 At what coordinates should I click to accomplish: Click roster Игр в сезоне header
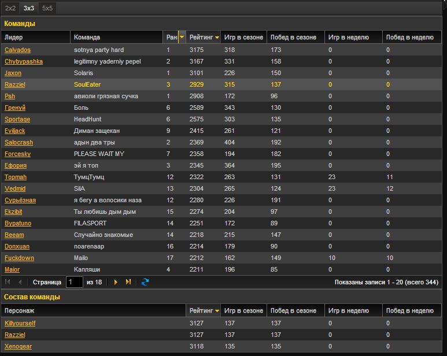[244, 311]
